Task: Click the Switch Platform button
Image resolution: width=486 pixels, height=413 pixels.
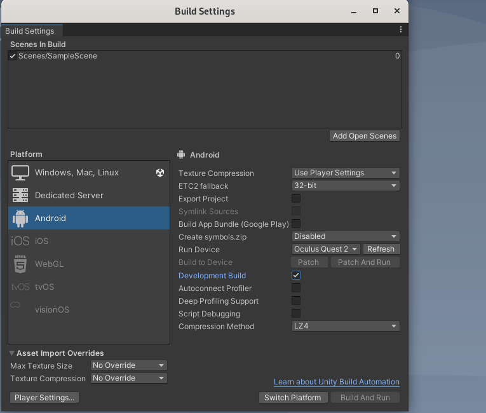Action: click(294, 398)
